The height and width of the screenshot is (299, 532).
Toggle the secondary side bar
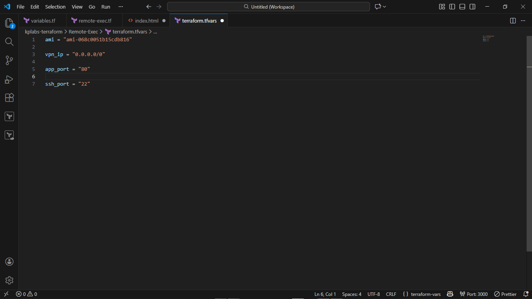coord(472,7)
